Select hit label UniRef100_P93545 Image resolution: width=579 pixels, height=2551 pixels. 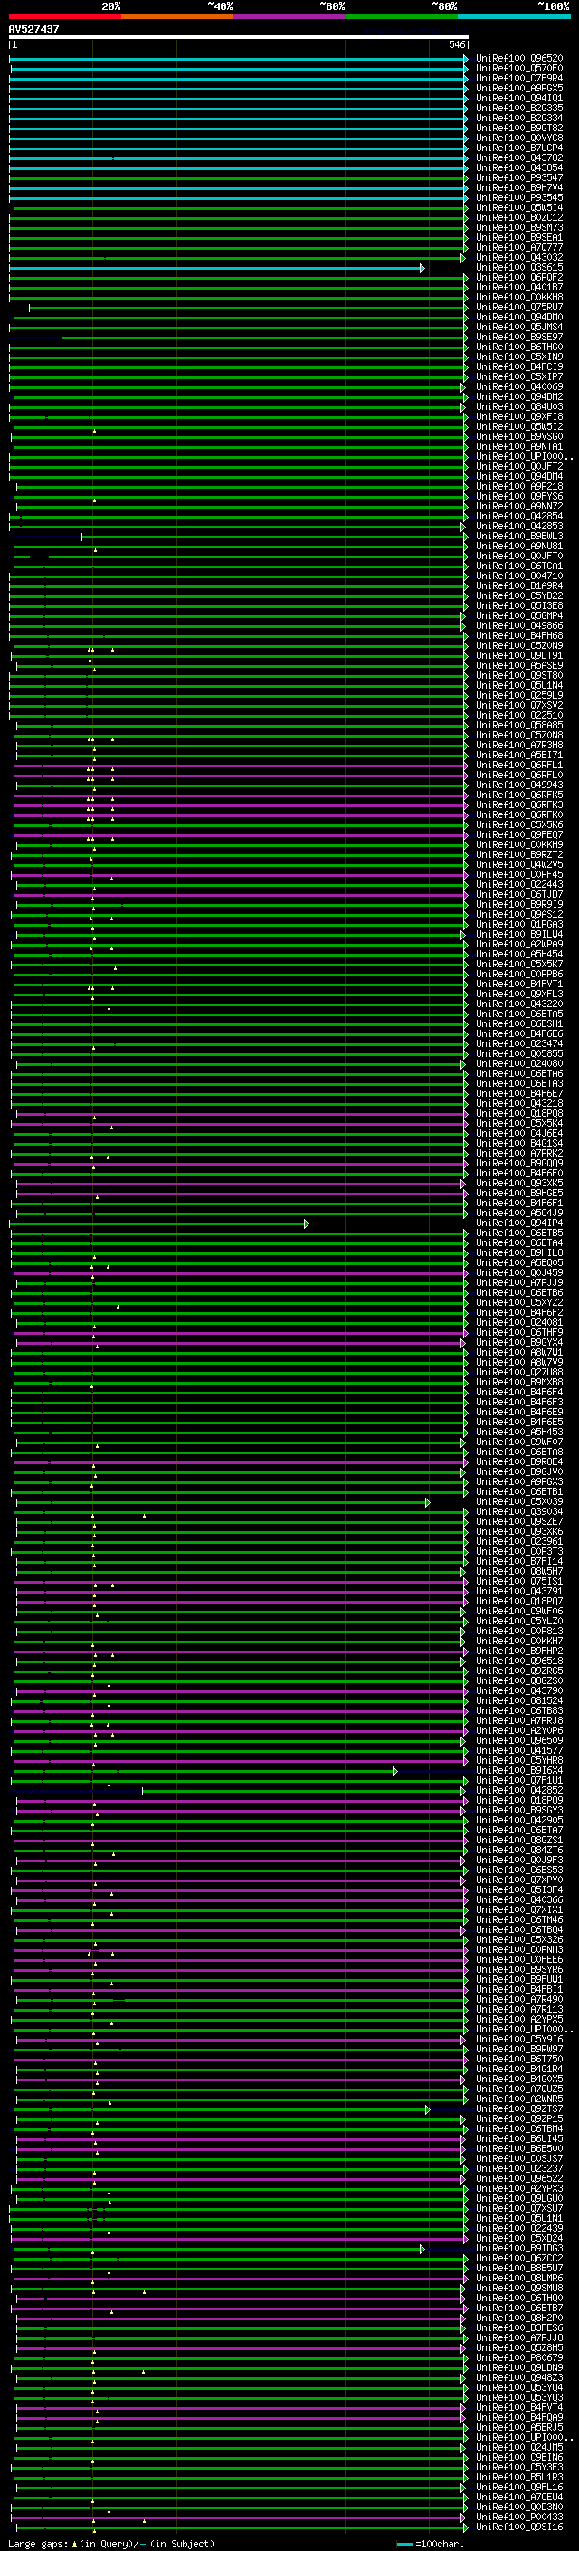click(x=518, y=198)
